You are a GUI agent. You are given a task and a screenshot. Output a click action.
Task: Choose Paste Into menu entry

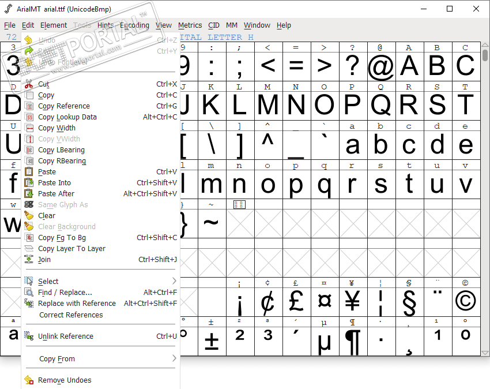point(101,183)
